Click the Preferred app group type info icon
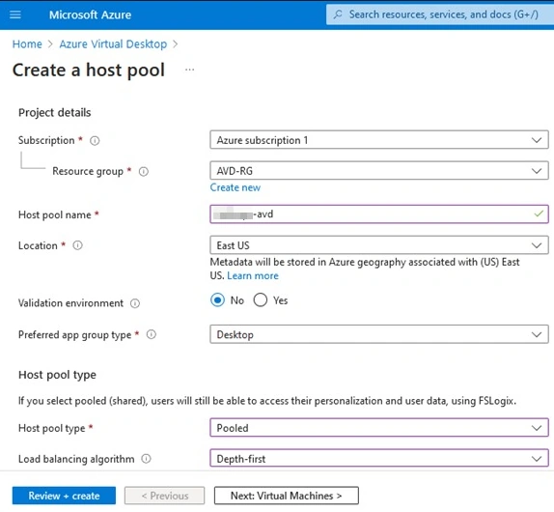 point(152,334)
